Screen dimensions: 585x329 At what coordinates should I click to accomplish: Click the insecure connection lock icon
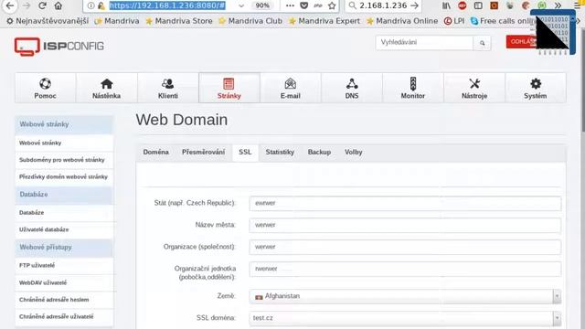(101, 5)
